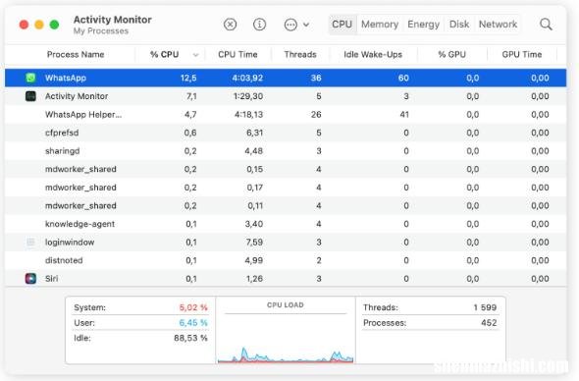
Task: Open the process info icon
Action: click(260, 25)
